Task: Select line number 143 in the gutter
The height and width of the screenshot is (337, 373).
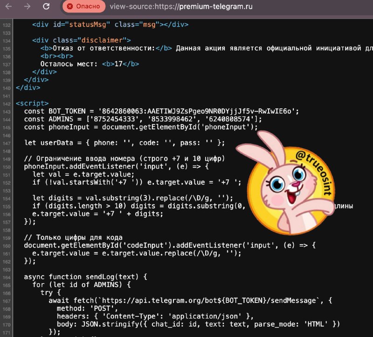Action: click(x=7, y=112)
